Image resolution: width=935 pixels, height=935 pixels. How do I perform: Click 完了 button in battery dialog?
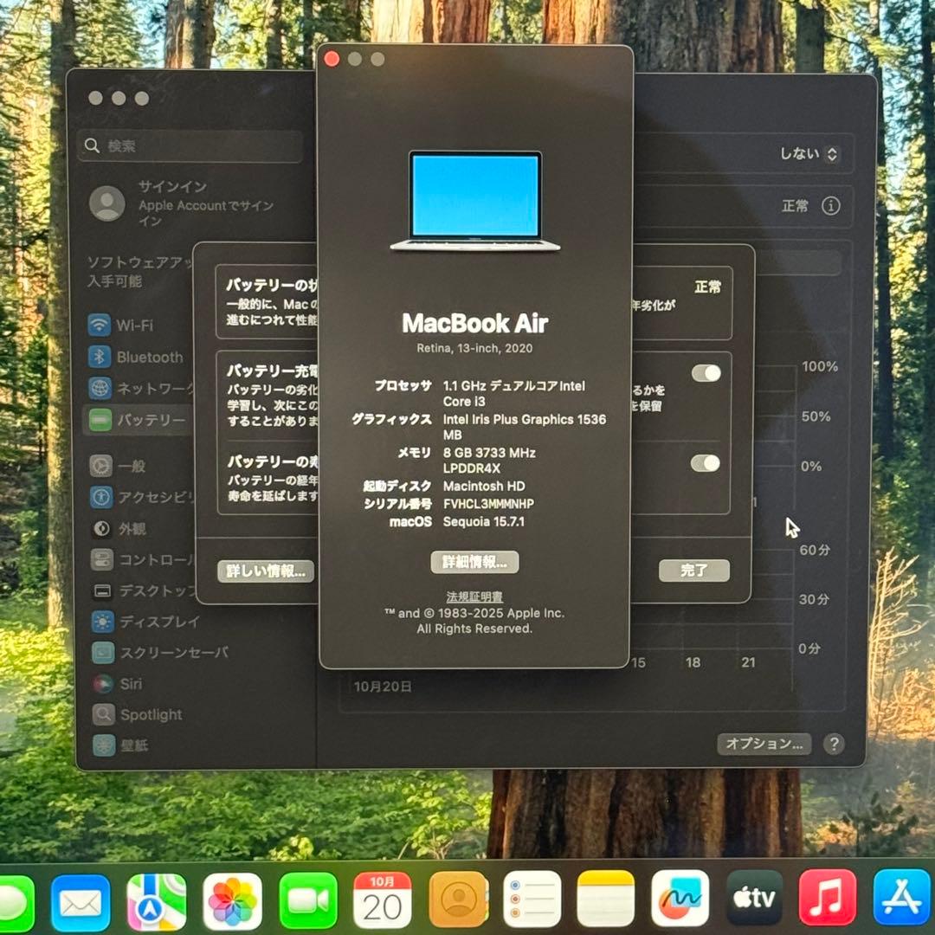694,571
